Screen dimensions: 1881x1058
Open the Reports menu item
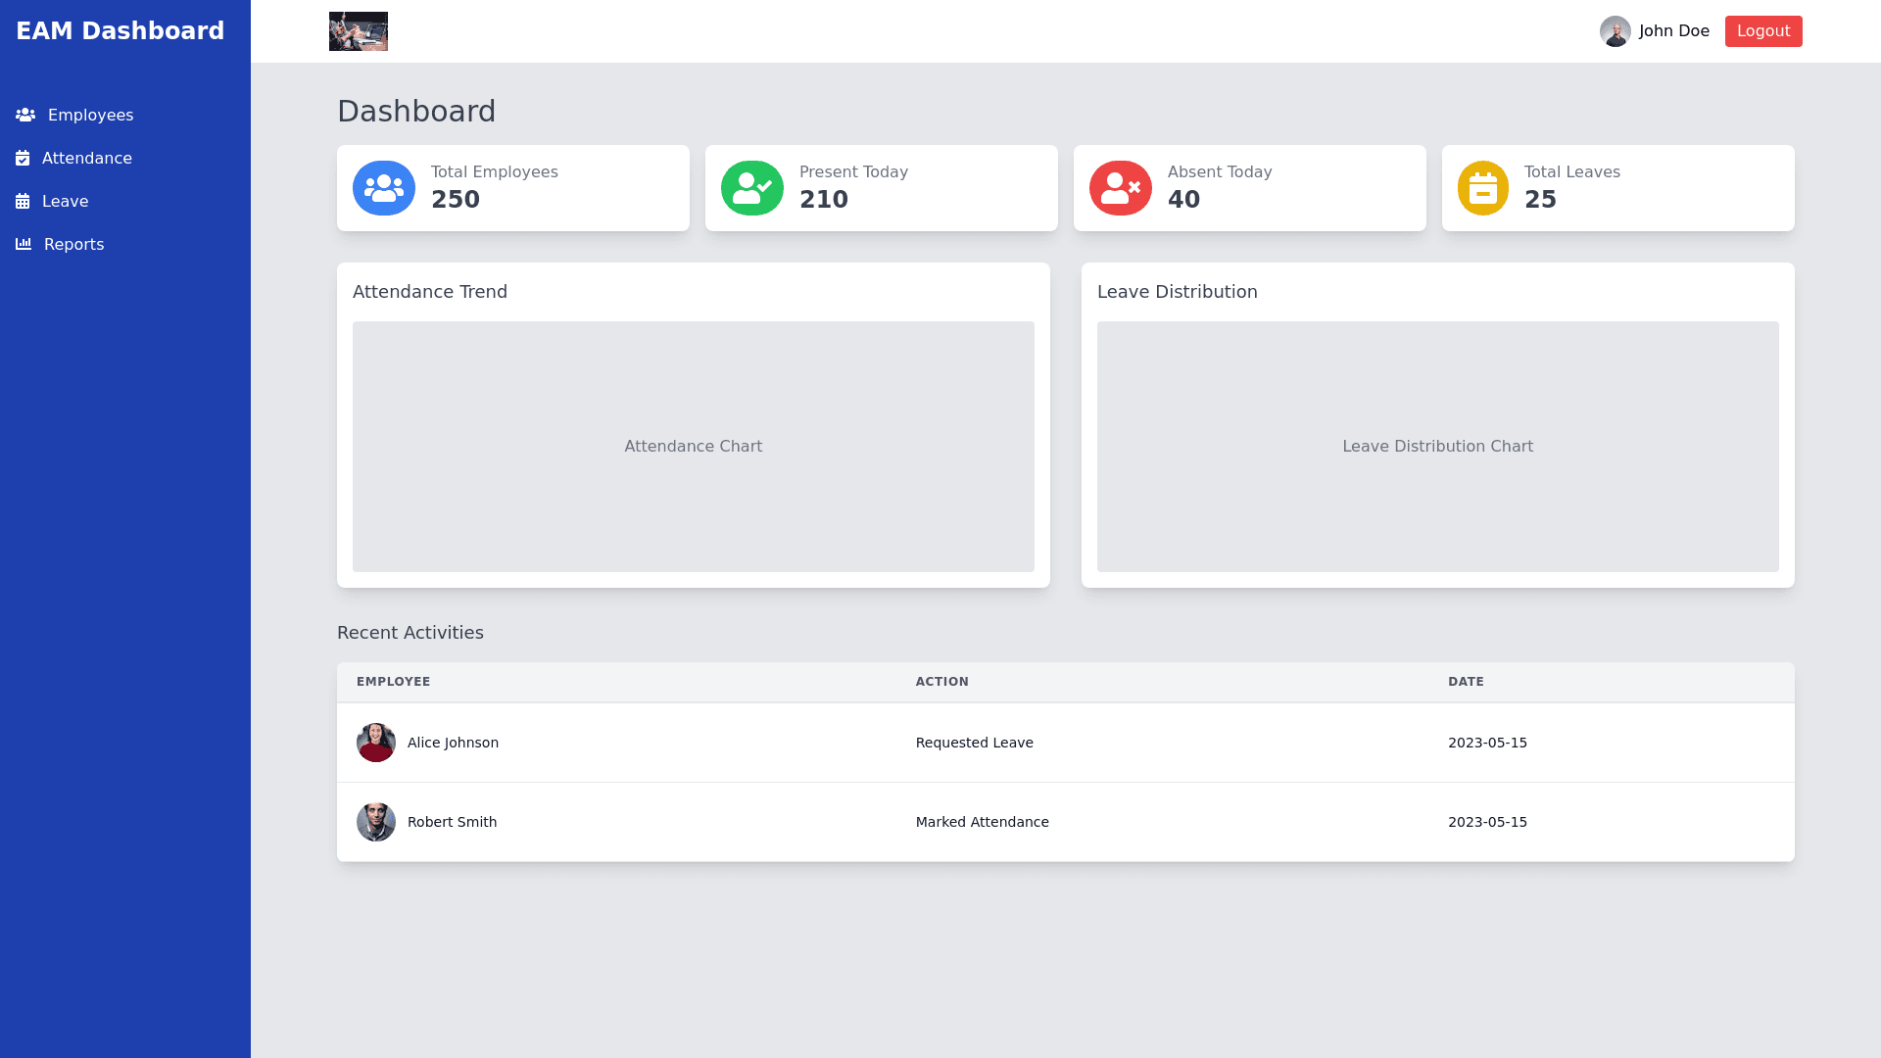pos(73,245)
